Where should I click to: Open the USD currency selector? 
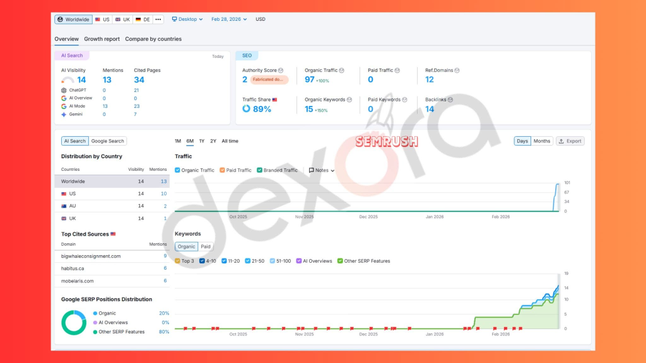pyautogui.click(x=261, y=20)
